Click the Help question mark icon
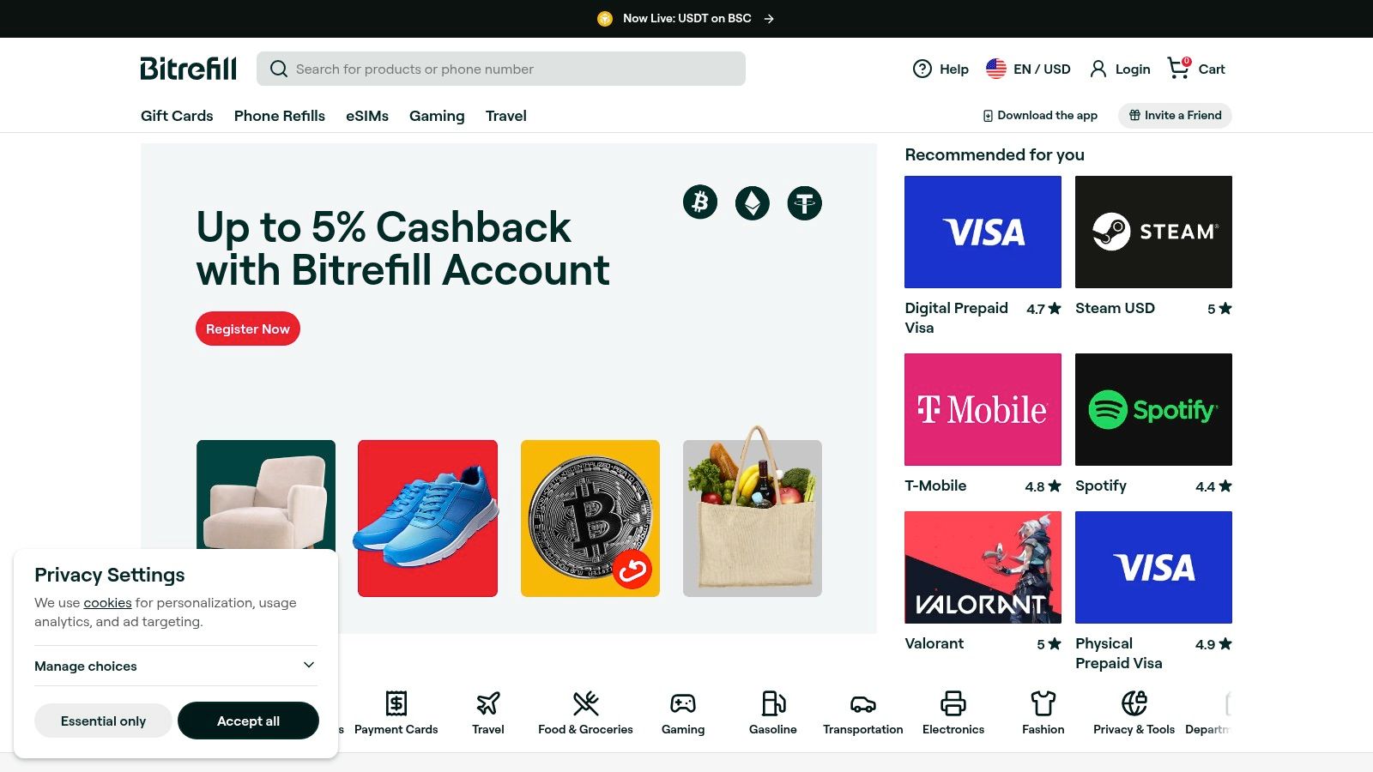The width and height of the screenshot is (1373, 772). coord(922,69)
